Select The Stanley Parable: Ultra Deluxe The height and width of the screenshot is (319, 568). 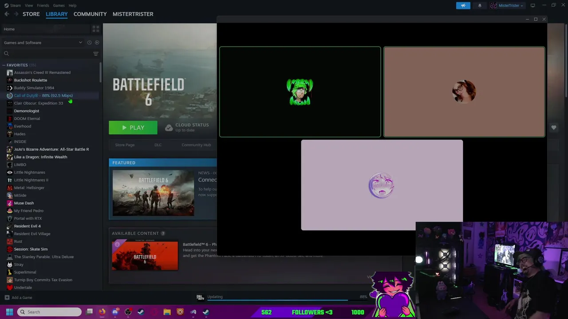43,257
